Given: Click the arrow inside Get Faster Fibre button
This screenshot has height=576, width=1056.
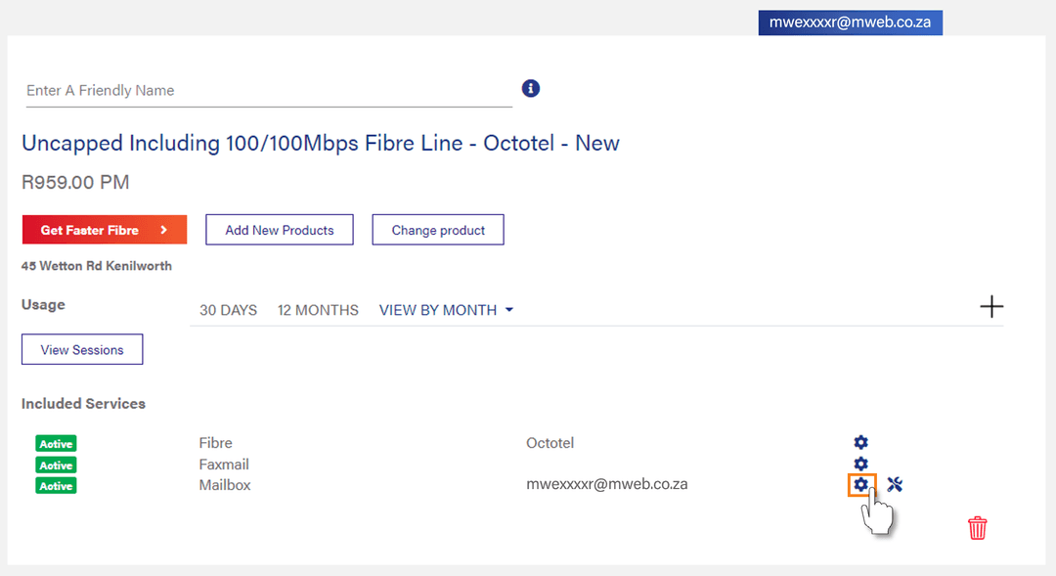Looking at the screenshot, I should (x=164, y=229).
